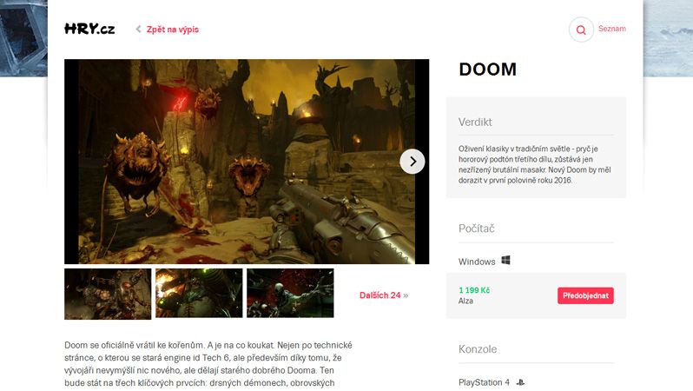Advance gallery with the right arrow
This screenshot has width=693, height=391.
412,162
